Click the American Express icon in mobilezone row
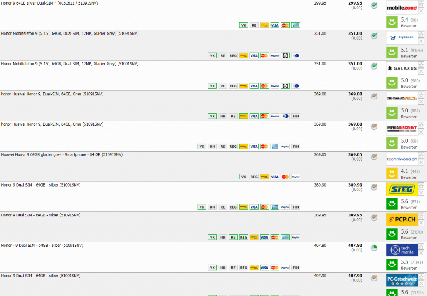Viewport: 427px width, 296px height. click(296, 25)
